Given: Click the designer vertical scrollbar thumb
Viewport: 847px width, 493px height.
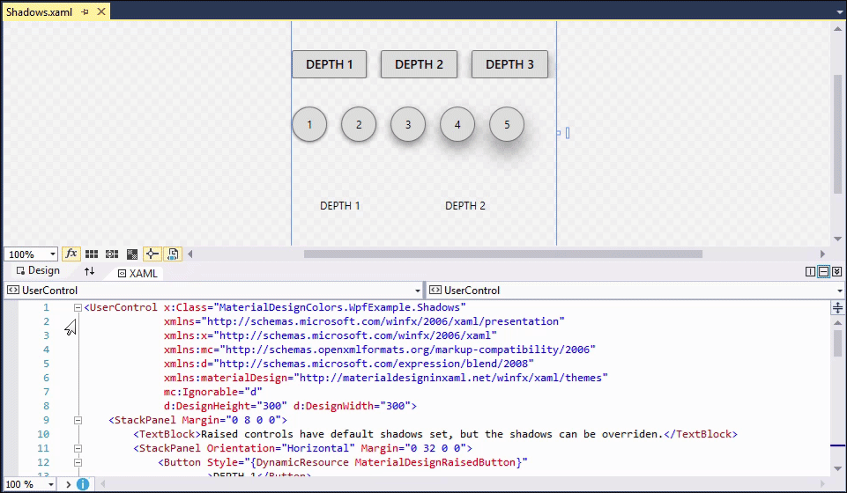Looking at the screenshot, I should click(837, 134).
